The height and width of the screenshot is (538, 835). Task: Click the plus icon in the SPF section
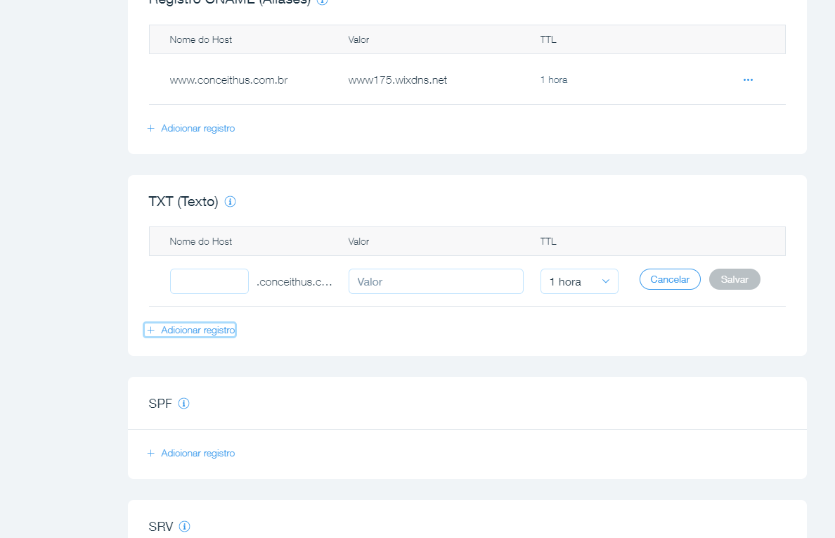pos(150,454)
